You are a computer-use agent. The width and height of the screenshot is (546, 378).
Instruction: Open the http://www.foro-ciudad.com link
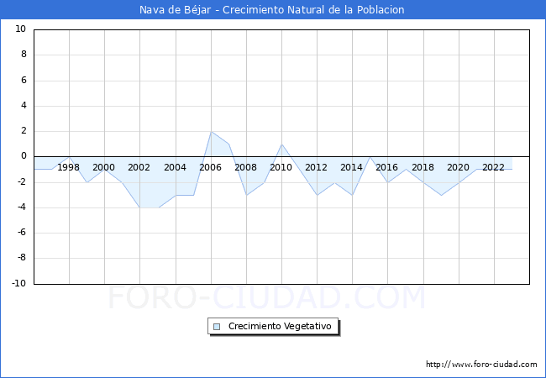[481, 365]
